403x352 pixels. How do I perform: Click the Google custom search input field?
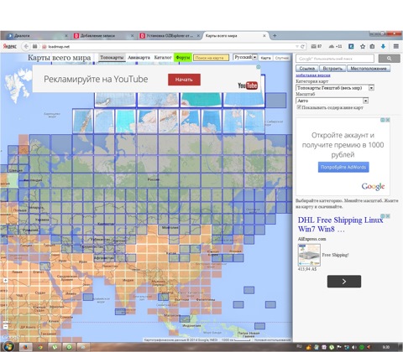coord(335,59)
